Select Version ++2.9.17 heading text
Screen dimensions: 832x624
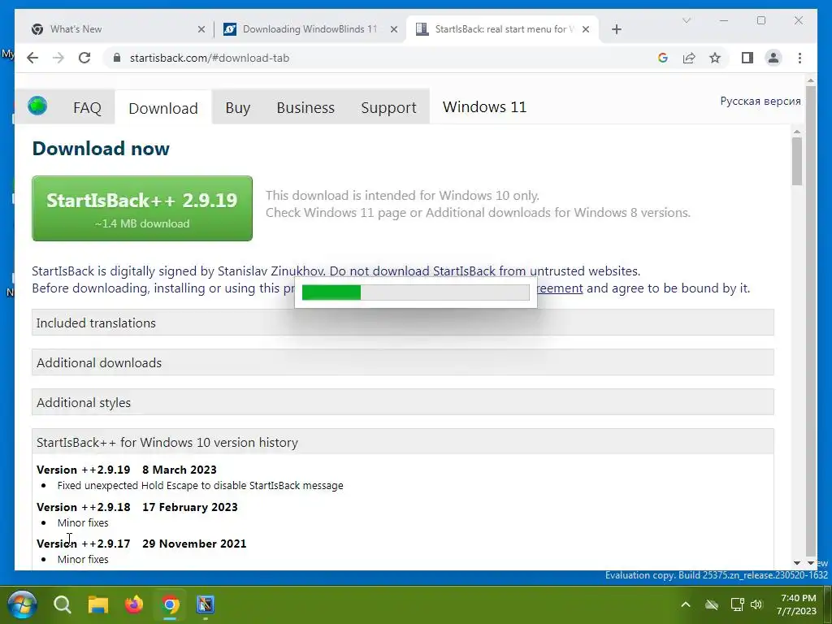84,544
